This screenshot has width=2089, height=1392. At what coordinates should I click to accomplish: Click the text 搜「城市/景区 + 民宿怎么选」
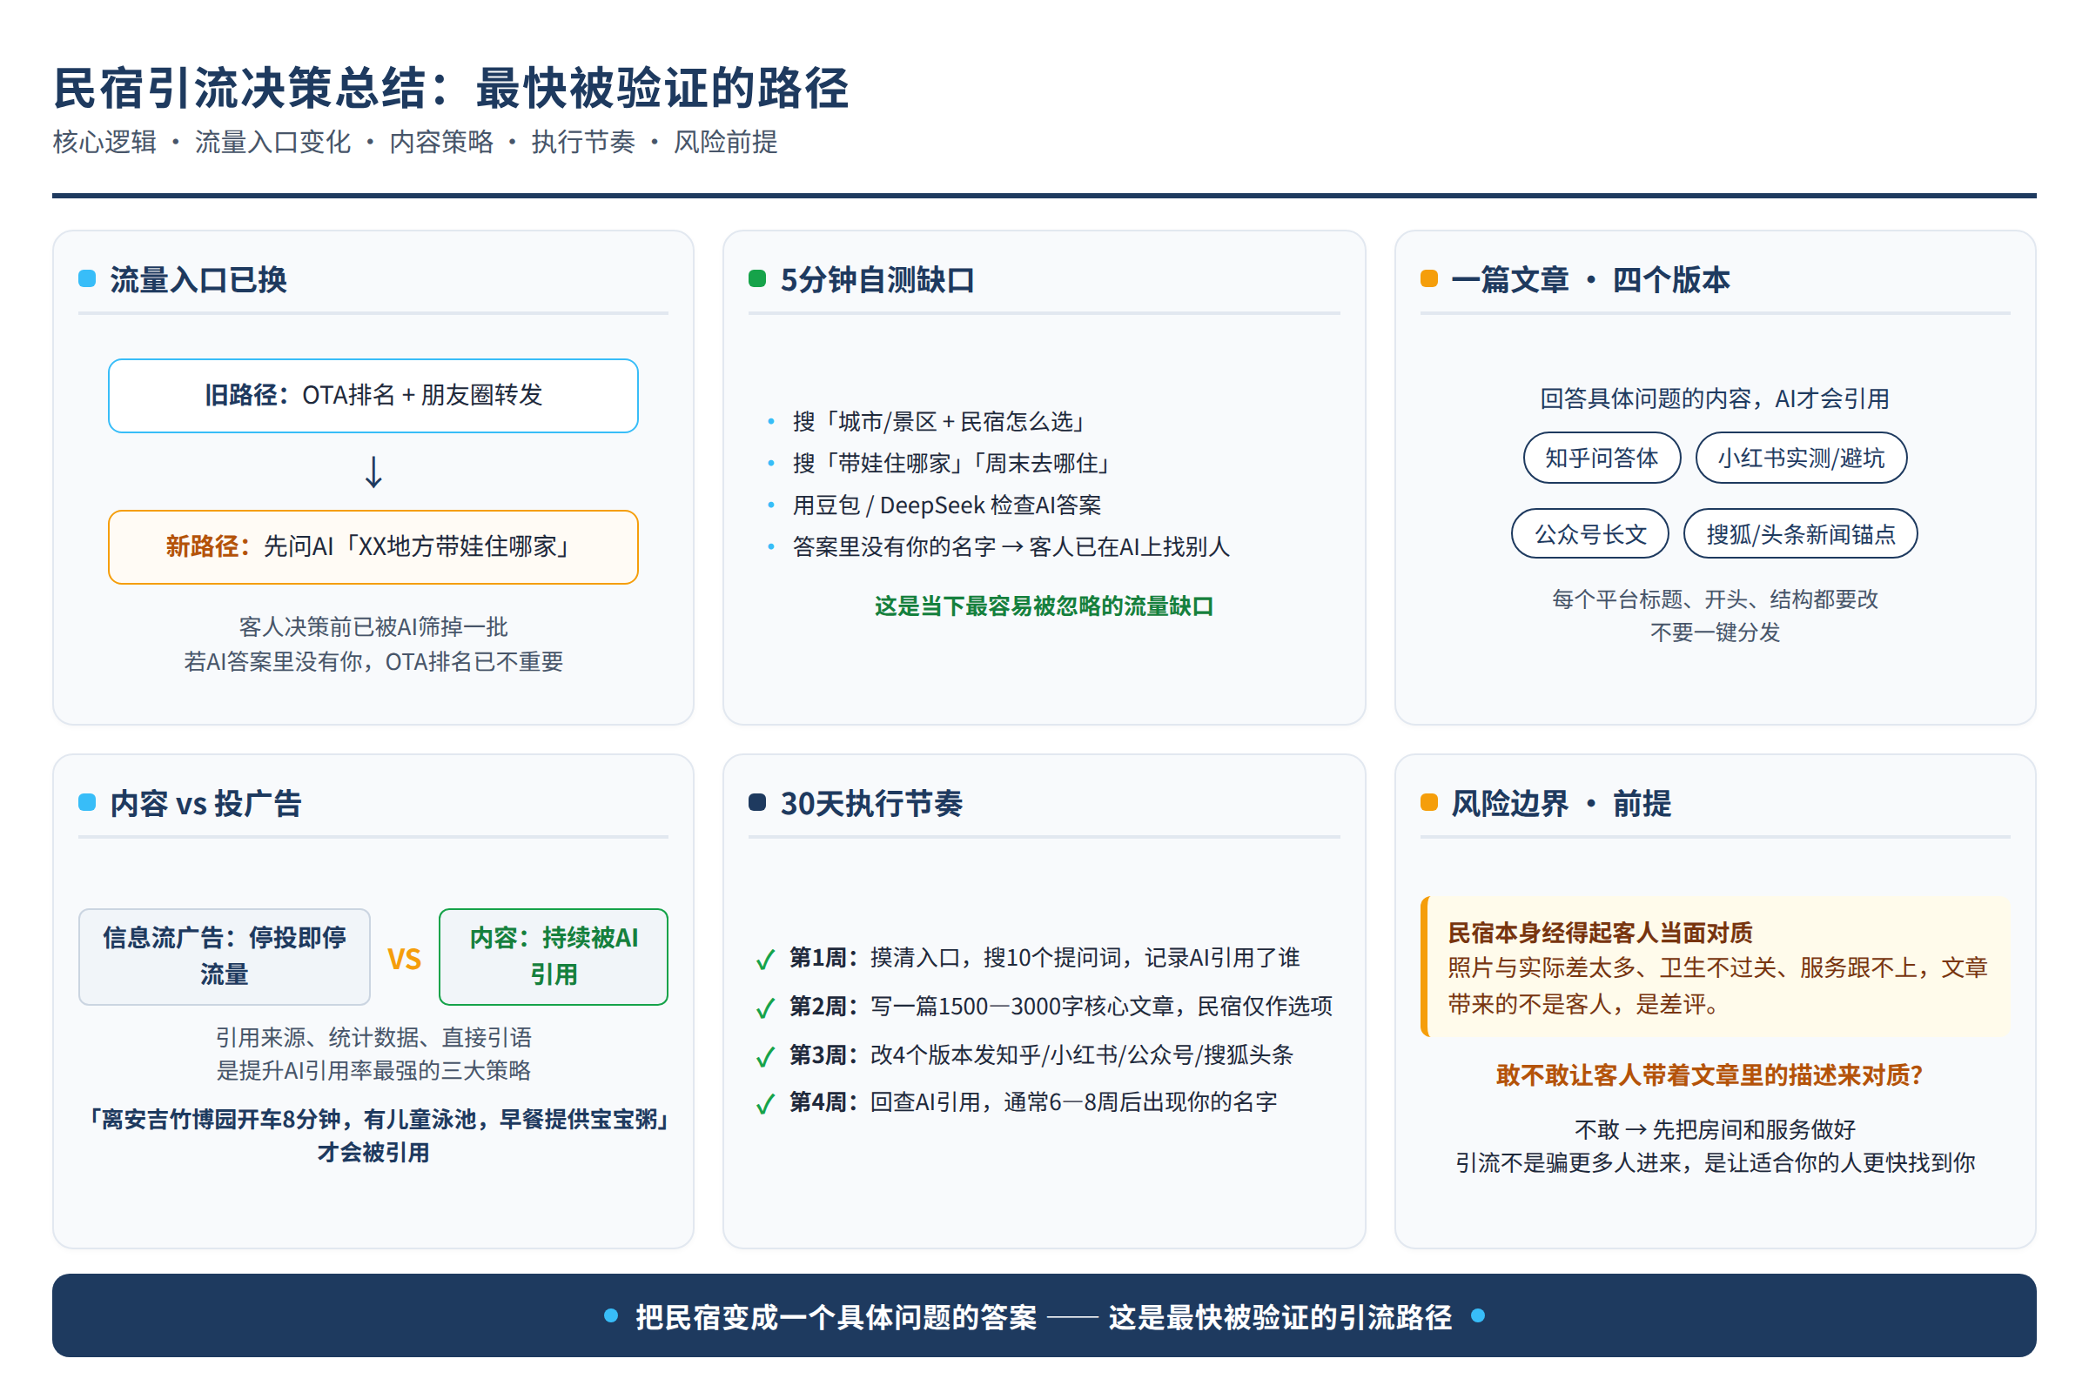pyautogui.click(x=941, y=422)
